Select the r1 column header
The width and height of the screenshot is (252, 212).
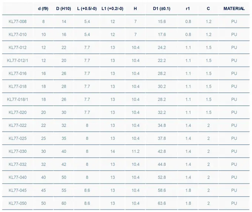point(188,9)
